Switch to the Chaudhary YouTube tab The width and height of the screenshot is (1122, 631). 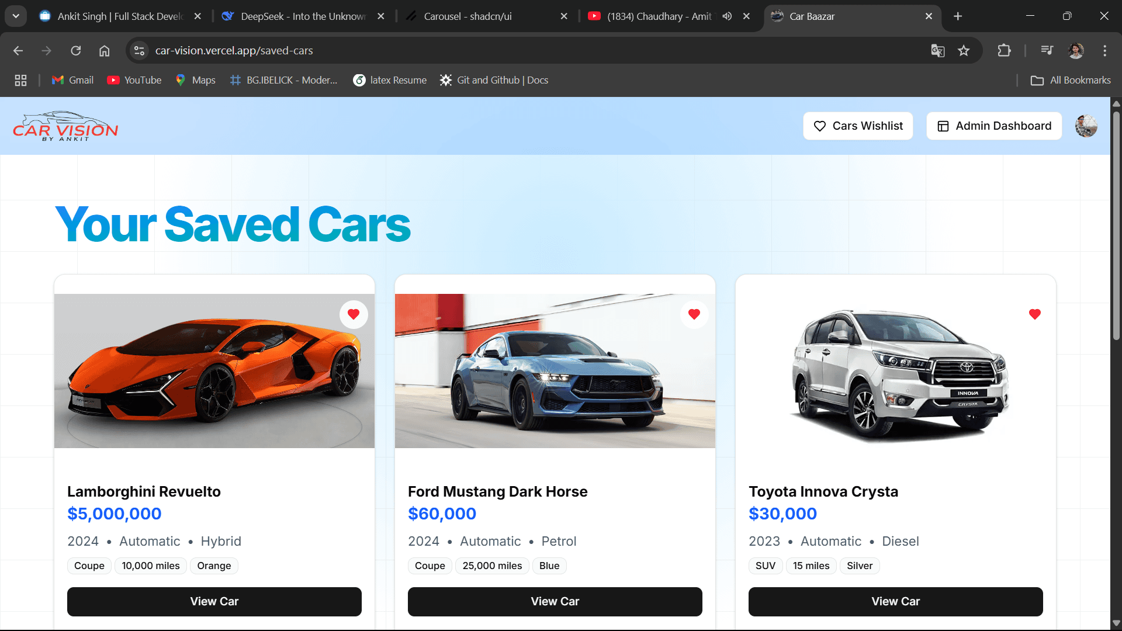tap(659, 16)
